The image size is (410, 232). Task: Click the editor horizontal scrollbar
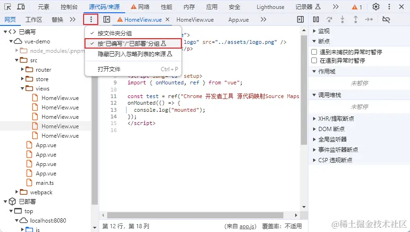[195, 215]
